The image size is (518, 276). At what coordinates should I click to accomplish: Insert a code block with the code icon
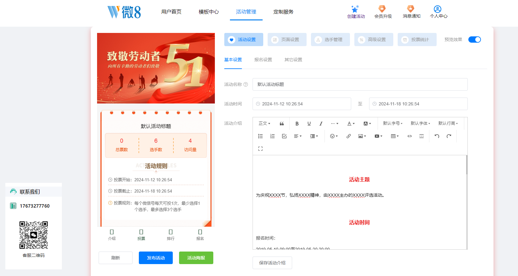(410, 136)
